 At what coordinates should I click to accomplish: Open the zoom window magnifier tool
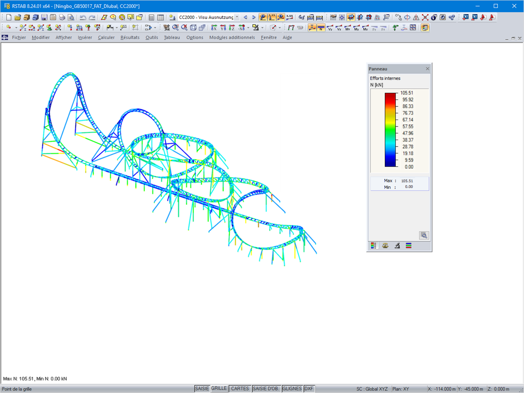click(176, 28)
